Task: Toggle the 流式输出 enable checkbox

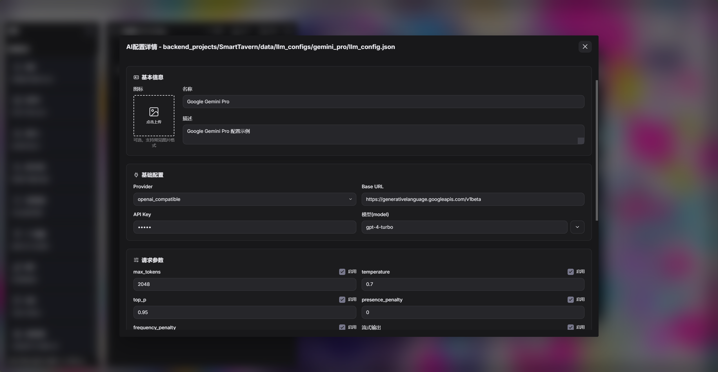Action: (x=570, y=327)
